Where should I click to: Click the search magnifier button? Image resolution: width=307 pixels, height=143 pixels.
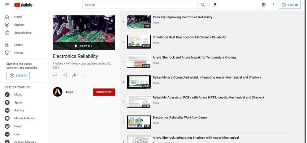click(x=203, y=5)
